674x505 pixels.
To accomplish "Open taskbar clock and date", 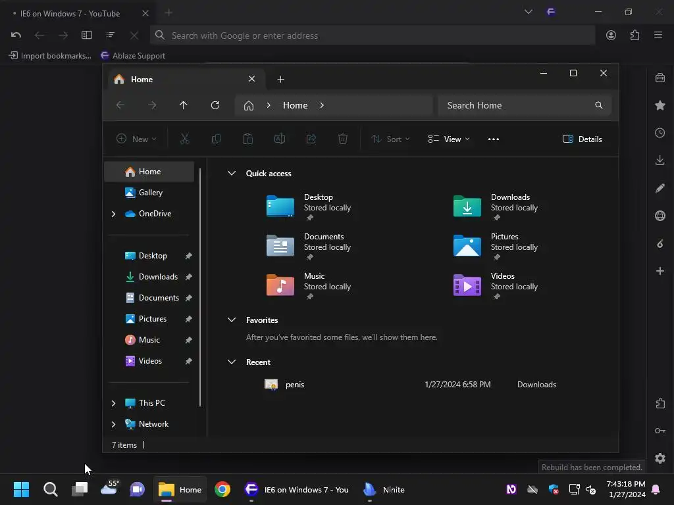I will point(627,489).
